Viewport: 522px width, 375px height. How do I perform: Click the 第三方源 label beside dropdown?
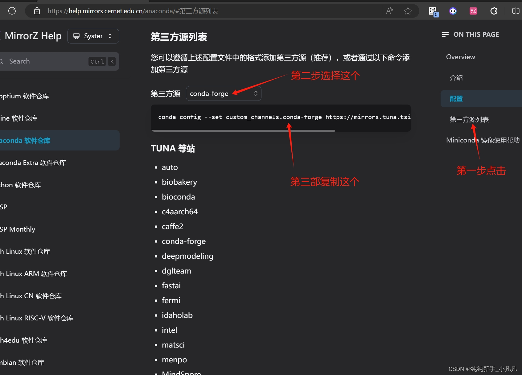click(166, 93)
